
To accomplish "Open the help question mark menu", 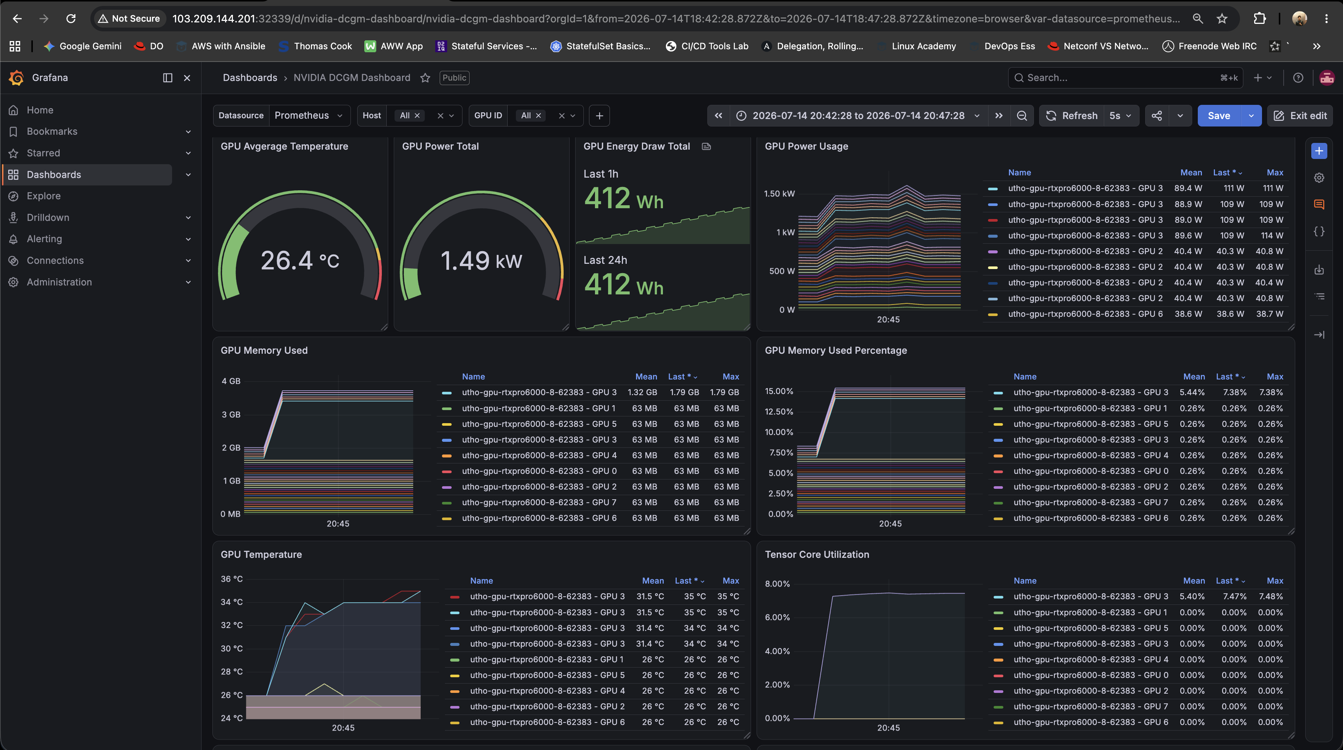I will coord(1298,78).
